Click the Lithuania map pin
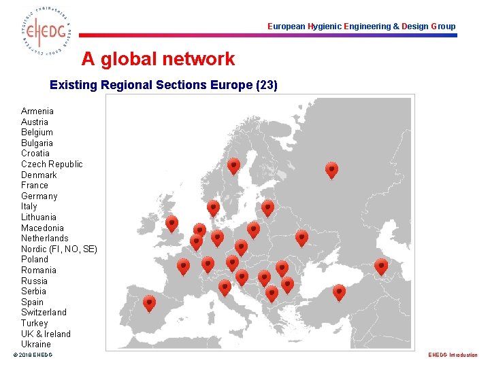The height and width of the screenshot is (367, 490). point(268,209)
